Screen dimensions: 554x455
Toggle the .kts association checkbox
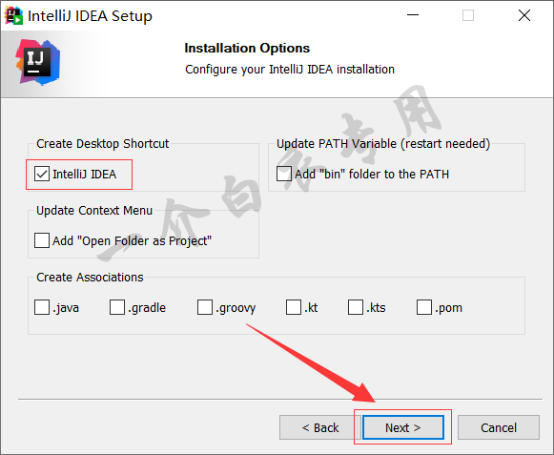[356, 307]
